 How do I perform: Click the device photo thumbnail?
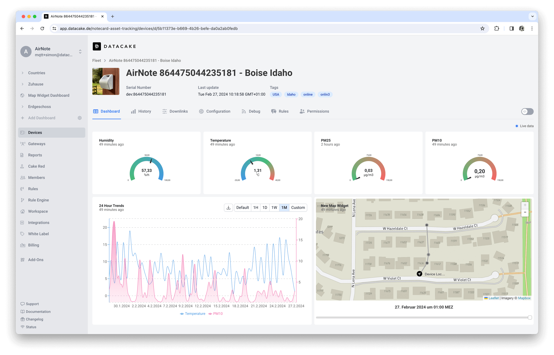(x=106, y=81)
